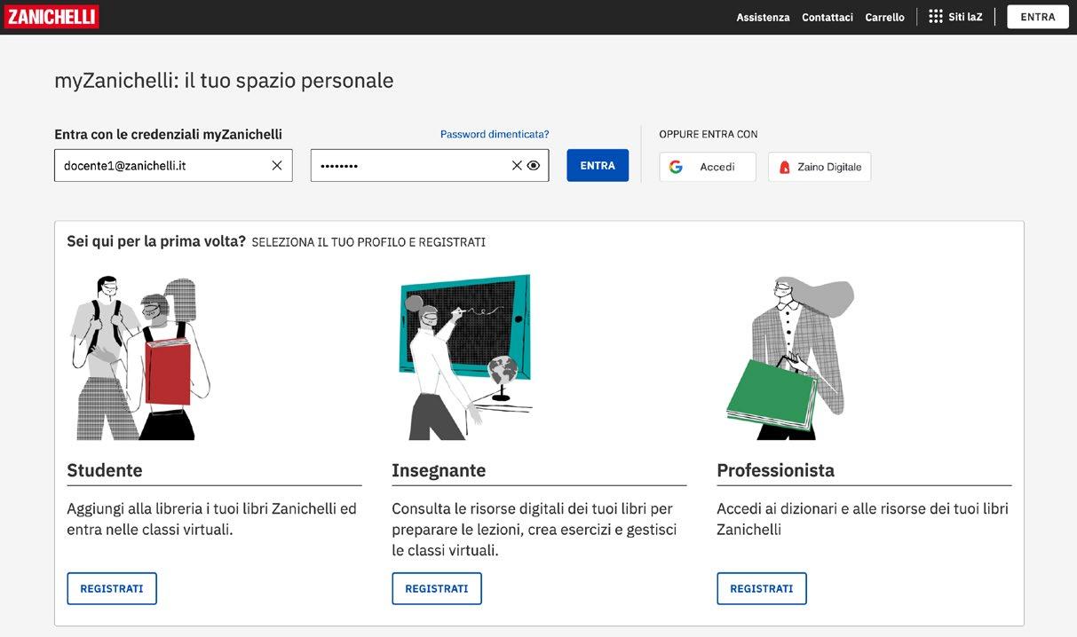Viewport: 1077px width, 637px height.
Task: Sign in with Google Accedi button
Action: [x=708, y=167]
